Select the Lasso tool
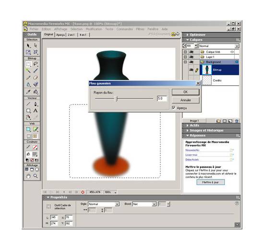The image size is (264, 250). point(36,64)
